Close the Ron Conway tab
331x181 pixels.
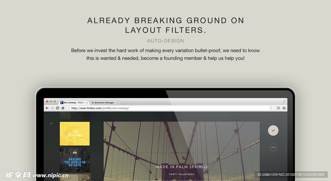pos(87,103)
